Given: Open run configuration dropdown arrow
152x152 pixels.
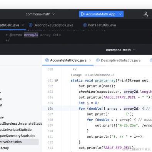Looking at the screenshot, I should click(120, 14).
